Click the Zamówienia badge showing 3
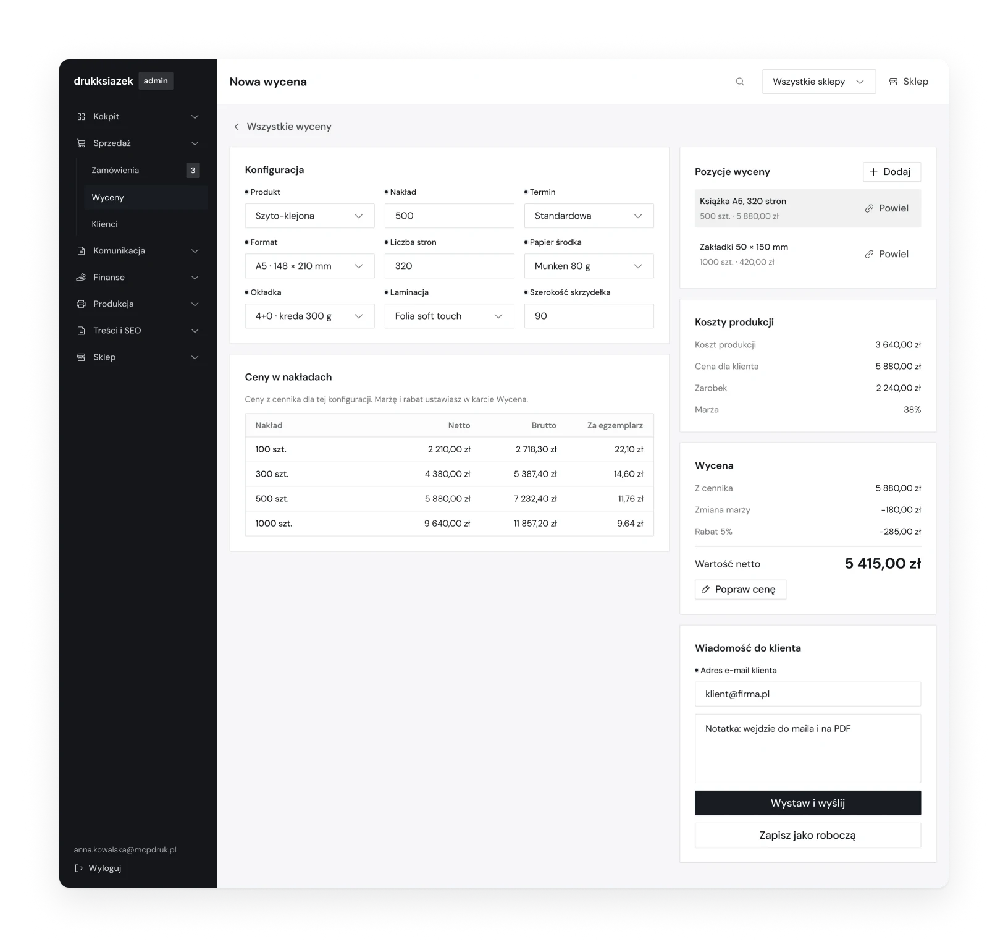The image size is (1008, 947). click(193, 171)
